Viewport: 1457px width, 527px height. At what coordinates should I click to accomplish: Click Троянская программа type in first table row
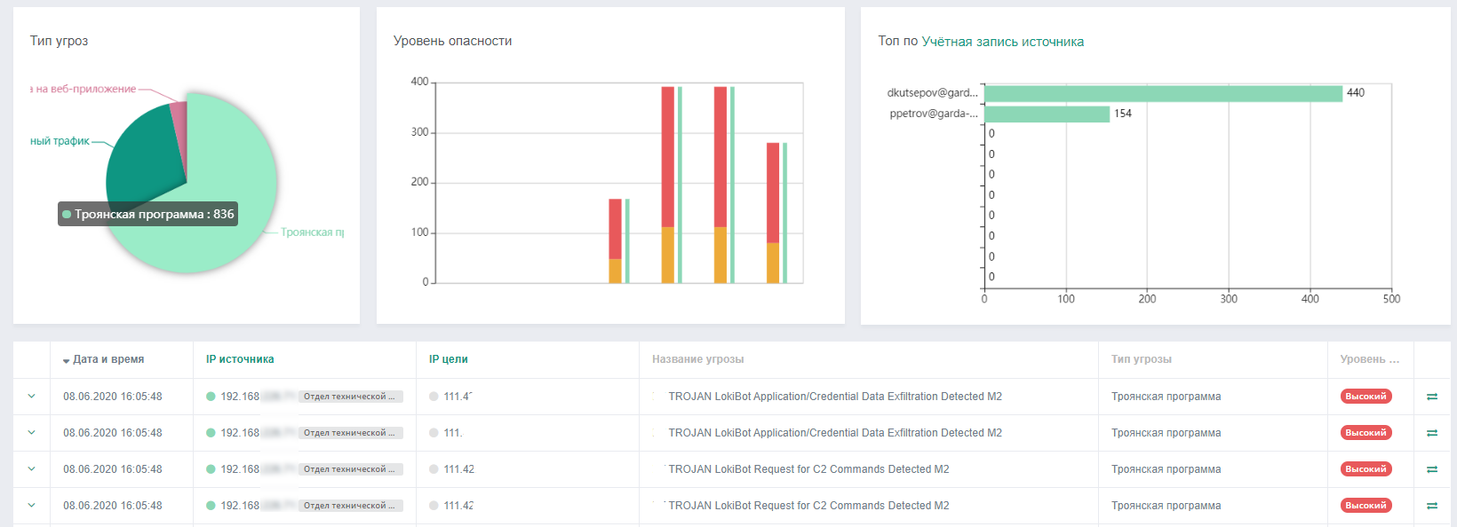tap(1166, 397)
